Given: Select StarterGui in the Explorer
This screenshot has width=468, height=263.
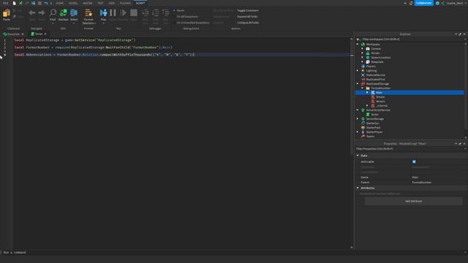Looking at the screenshot, I should point(372,123).
